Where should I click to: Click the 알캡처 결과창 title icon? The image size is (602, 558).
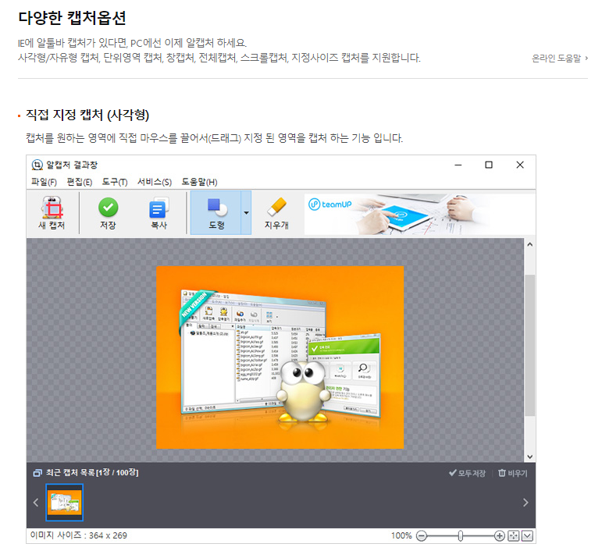click(x=37, y=165)
